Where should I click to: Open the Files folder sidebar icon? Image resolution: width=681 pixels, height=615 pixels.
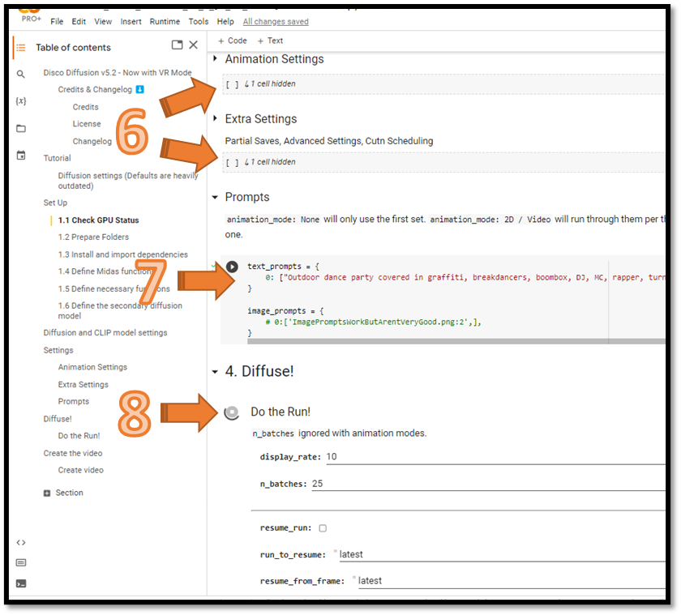[x=21, y=129]
